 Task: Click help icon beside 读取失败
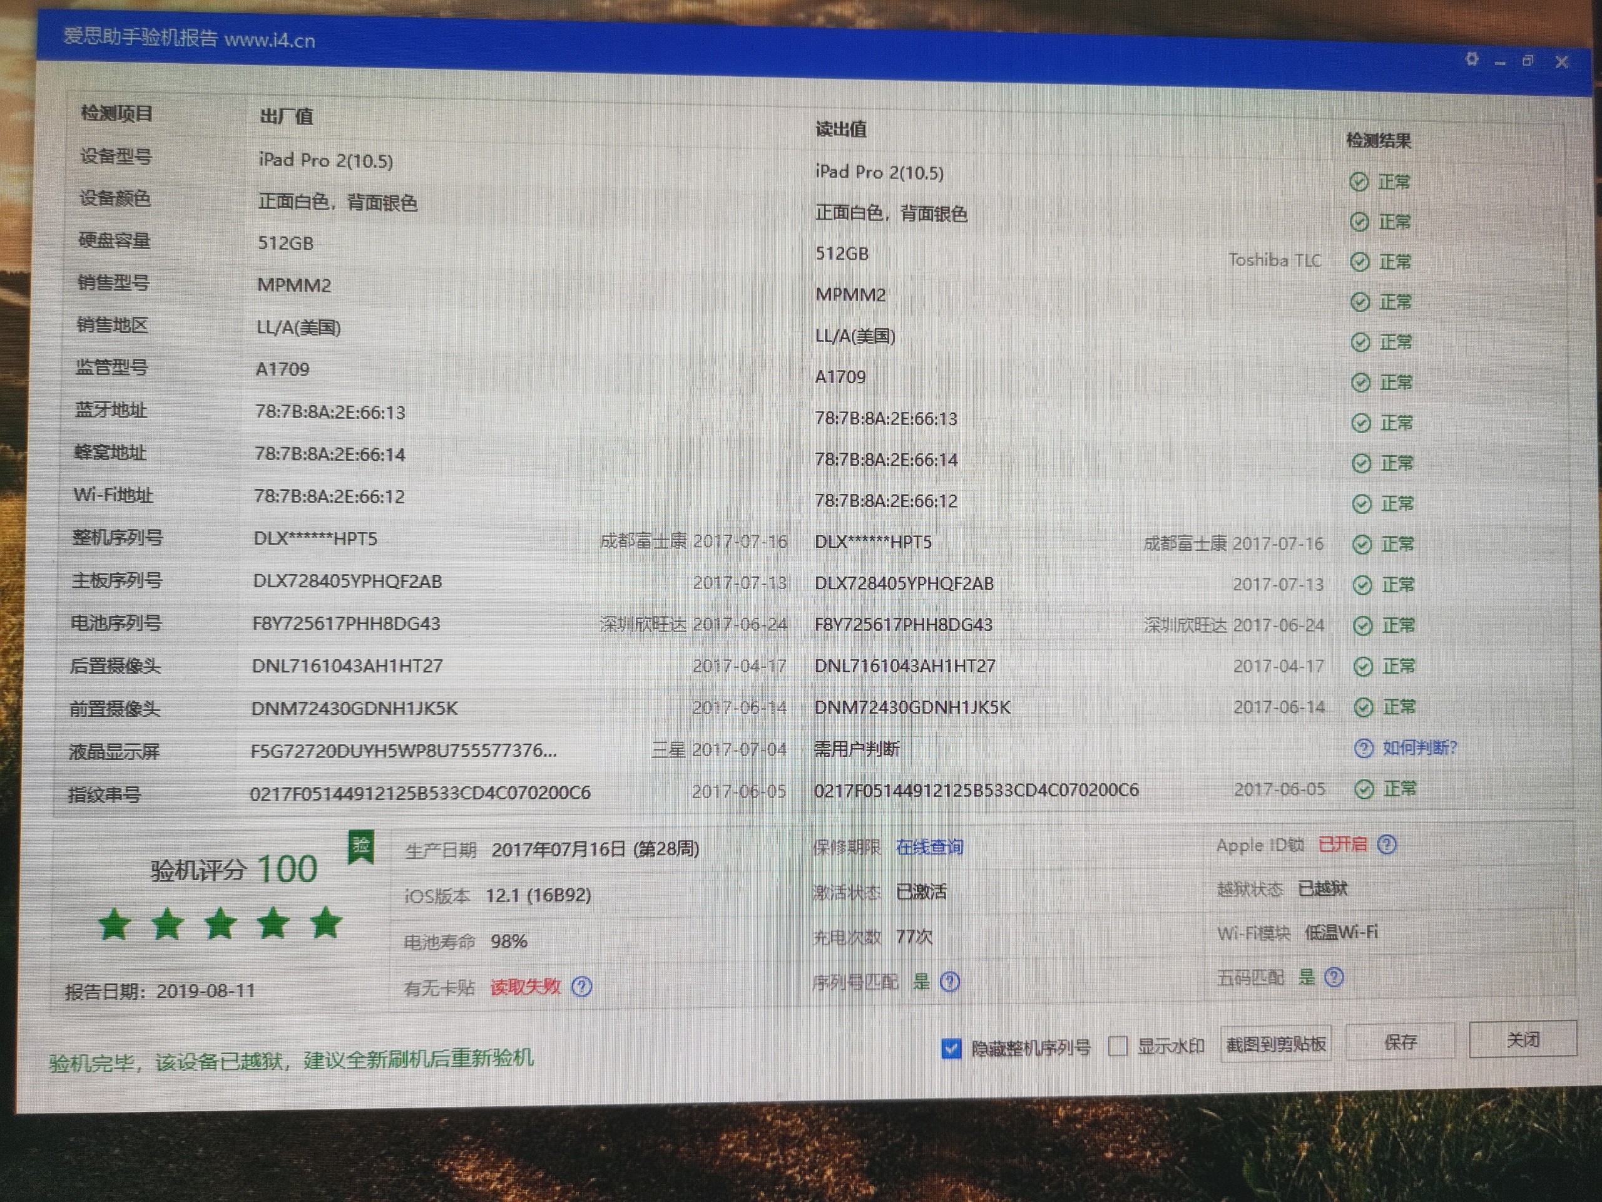click(x=581, y=986)
